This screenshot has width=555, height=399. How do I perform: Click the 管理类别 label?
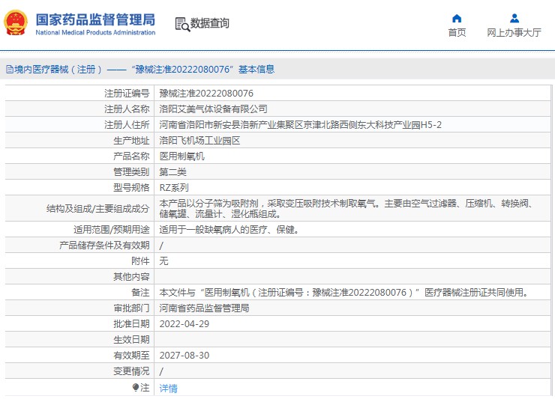point(131,171)
